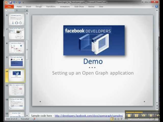Select slide 6 thumbnail

[x=17, y=19]
